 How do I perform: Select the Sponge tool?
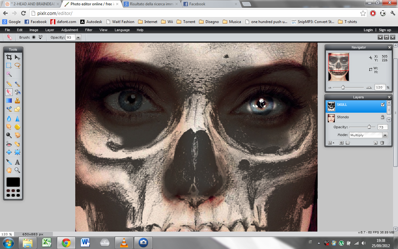(x=17, y=127)
